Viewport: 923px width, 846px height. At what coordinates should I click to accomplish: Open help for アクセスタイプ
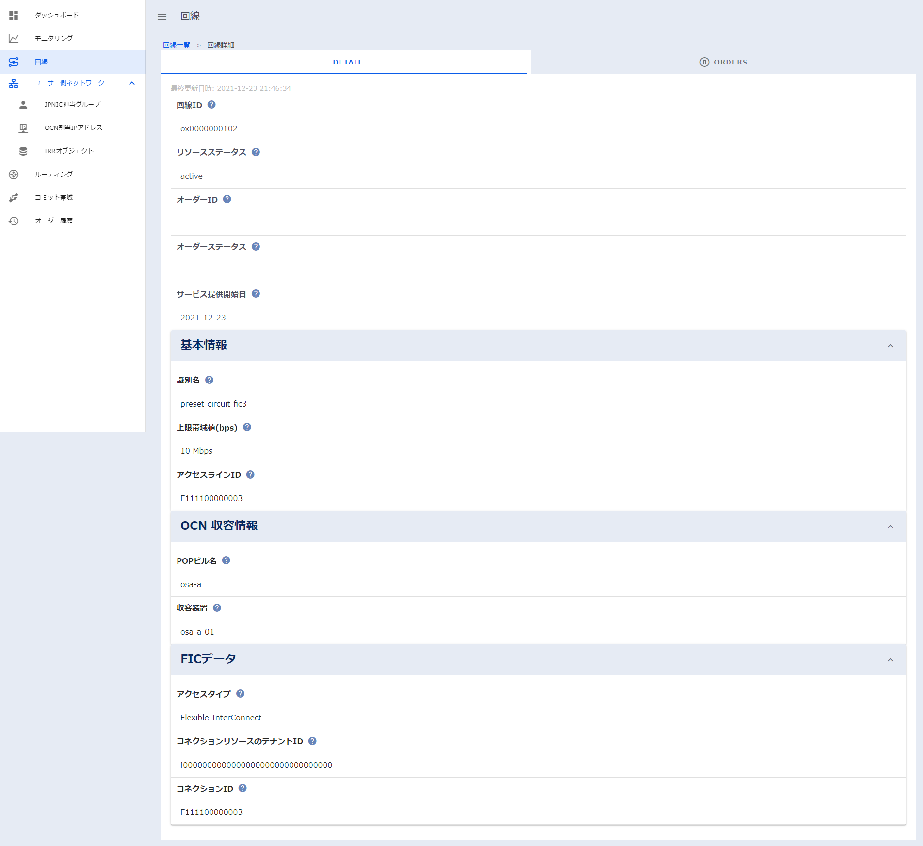(240, 694)
